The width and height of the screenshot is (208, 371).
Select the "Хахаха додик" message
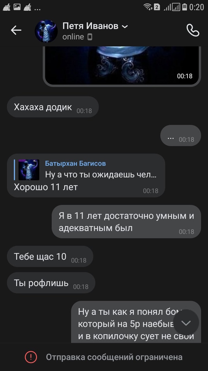53,107
